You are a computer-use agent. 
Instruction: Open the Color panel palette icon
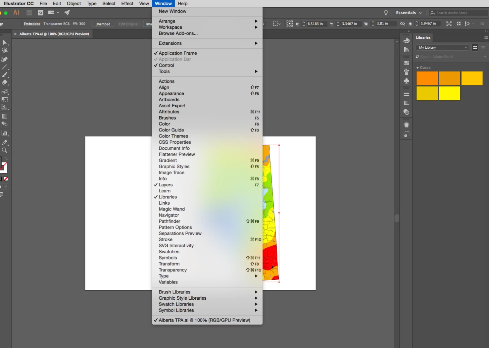[406, 41]
